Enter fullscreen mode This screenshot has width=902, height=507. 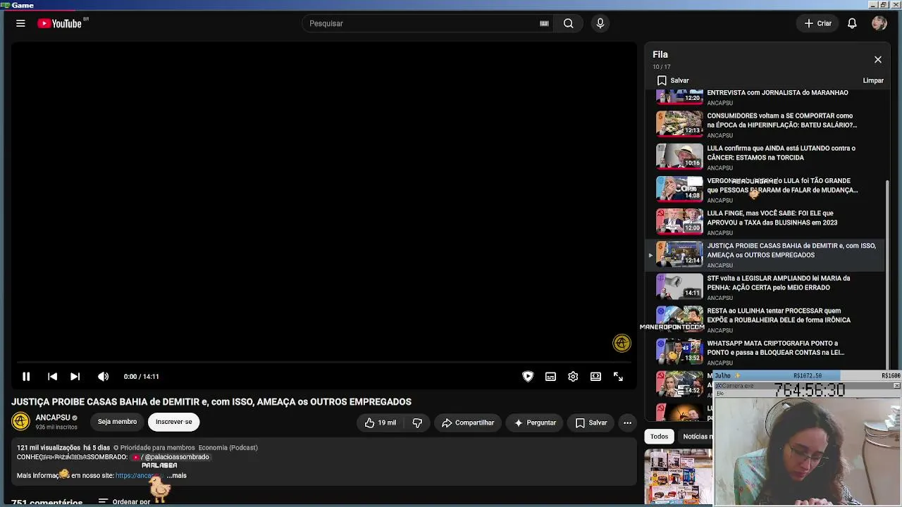pos(618,377)
